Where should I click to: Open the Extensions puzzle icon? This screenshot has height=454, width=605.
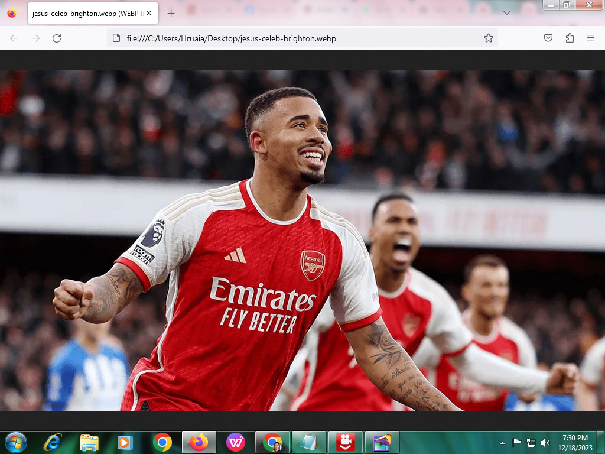[x=570, y=38]
